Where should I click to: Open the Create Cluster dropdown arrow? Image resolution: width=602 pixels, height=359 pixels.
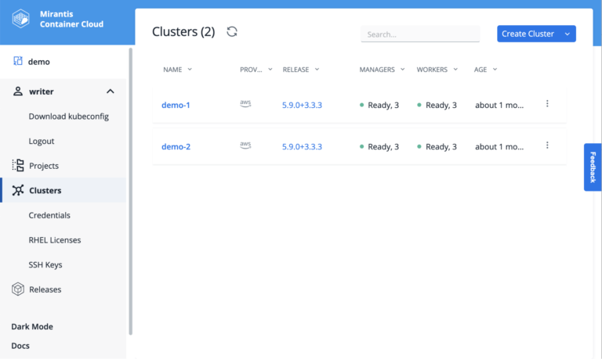tap(567, 34)
